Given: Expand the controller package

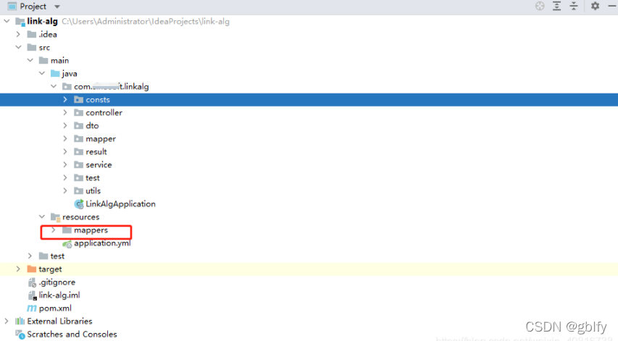Looking at the screenshot, I should (65, 113).
